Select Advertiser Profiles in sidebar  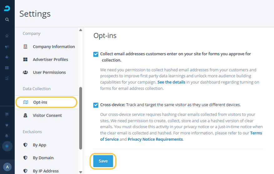50,60
